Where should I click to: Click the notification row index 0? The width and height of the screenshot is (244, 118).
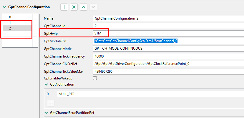pos(48,94)
